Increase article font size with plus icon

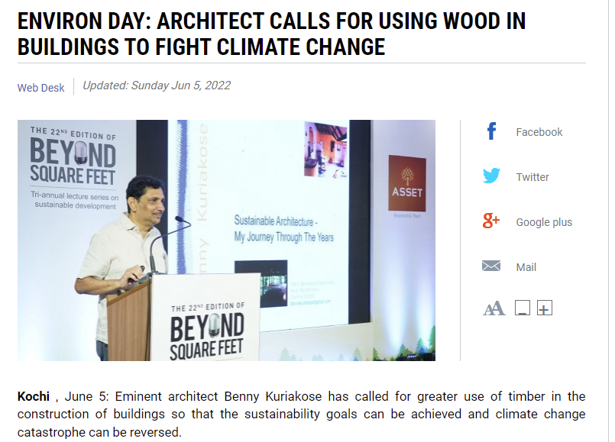[545, 308]
